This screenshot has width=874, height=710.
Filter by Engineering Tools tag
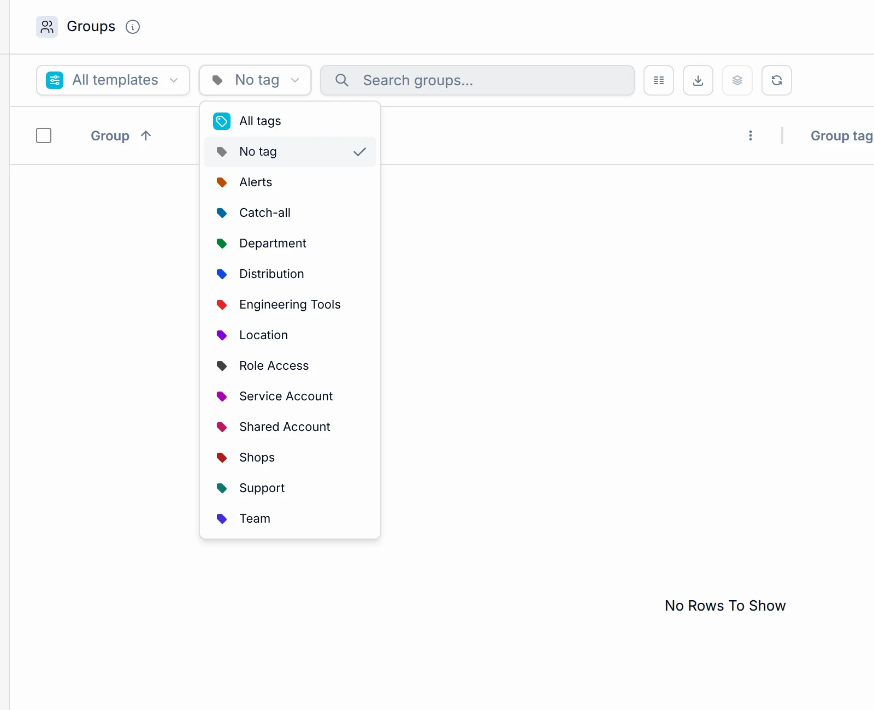(290, 305)
